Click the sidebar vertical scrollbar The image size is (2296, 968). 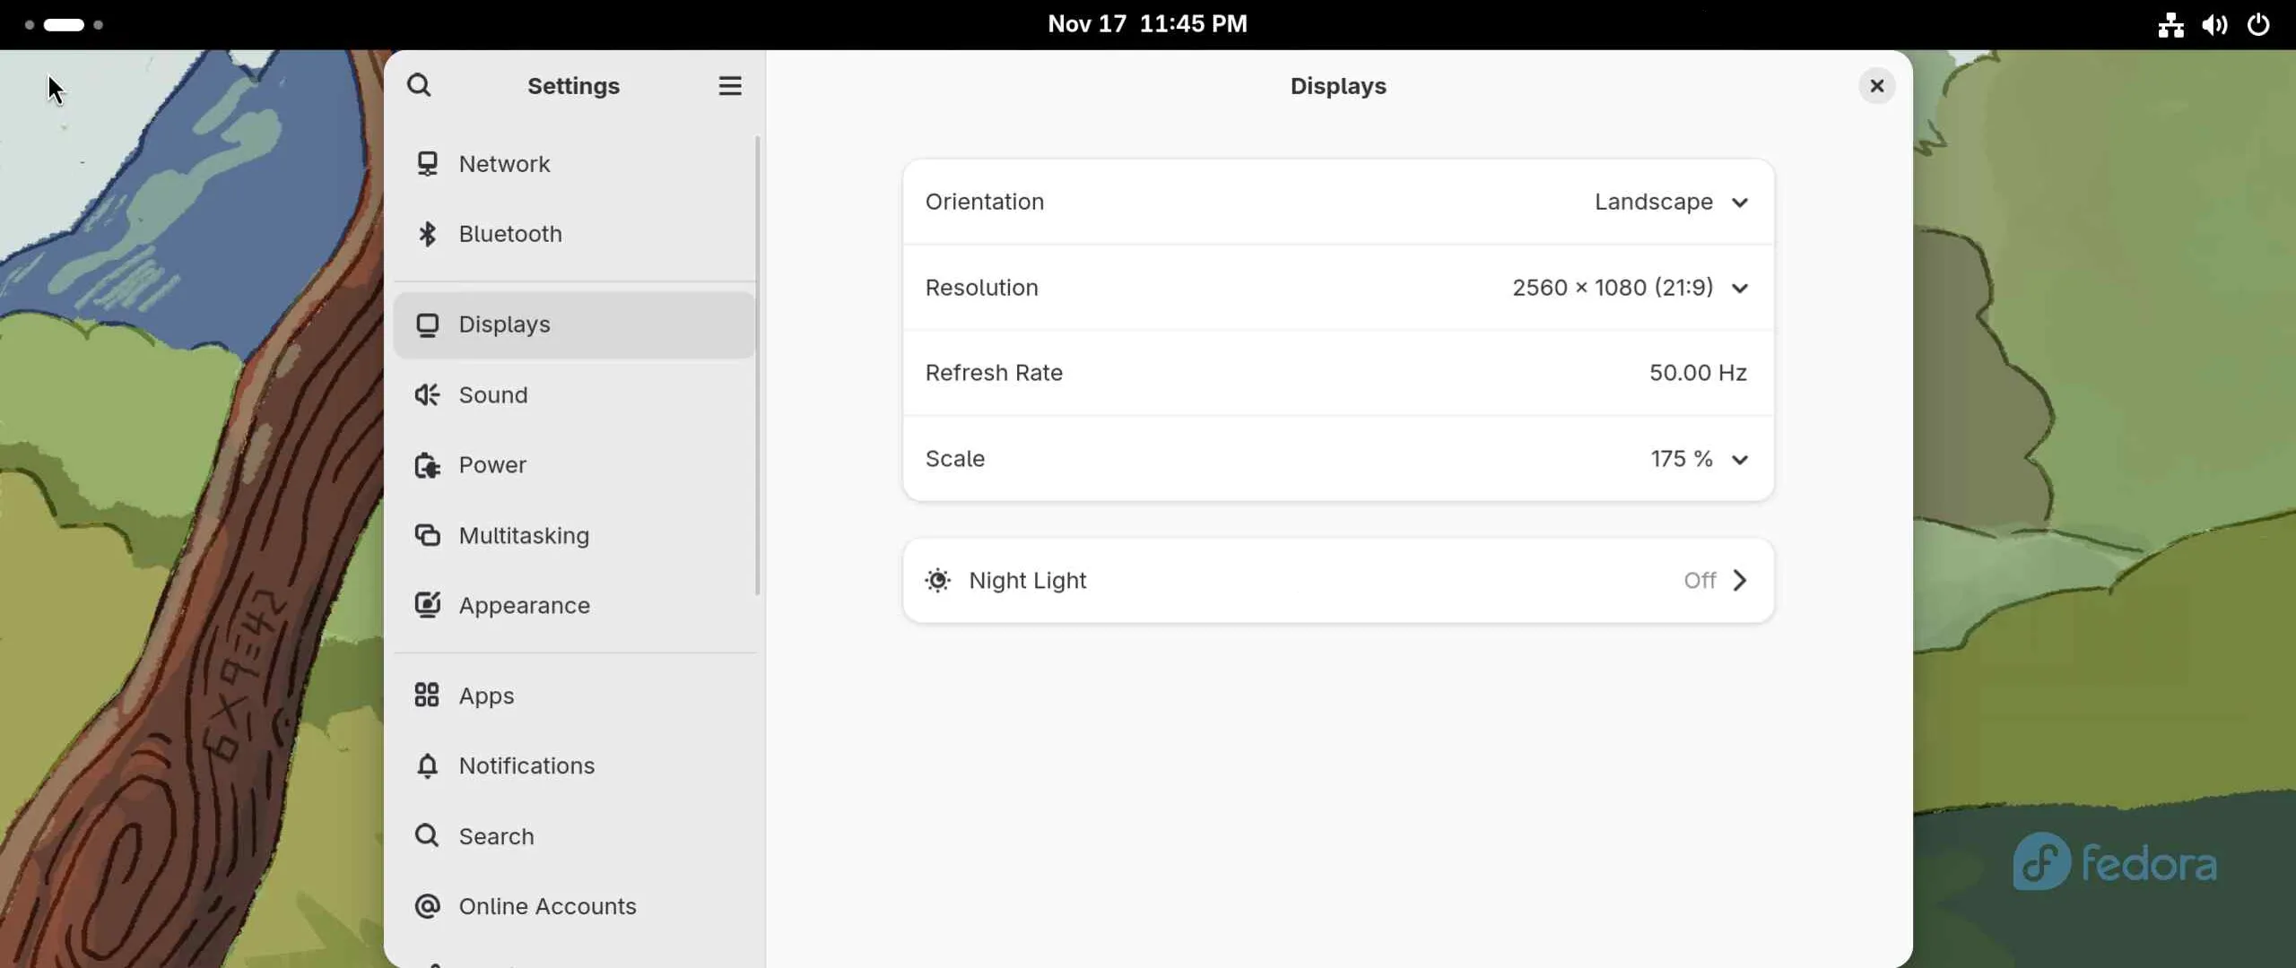758,365
